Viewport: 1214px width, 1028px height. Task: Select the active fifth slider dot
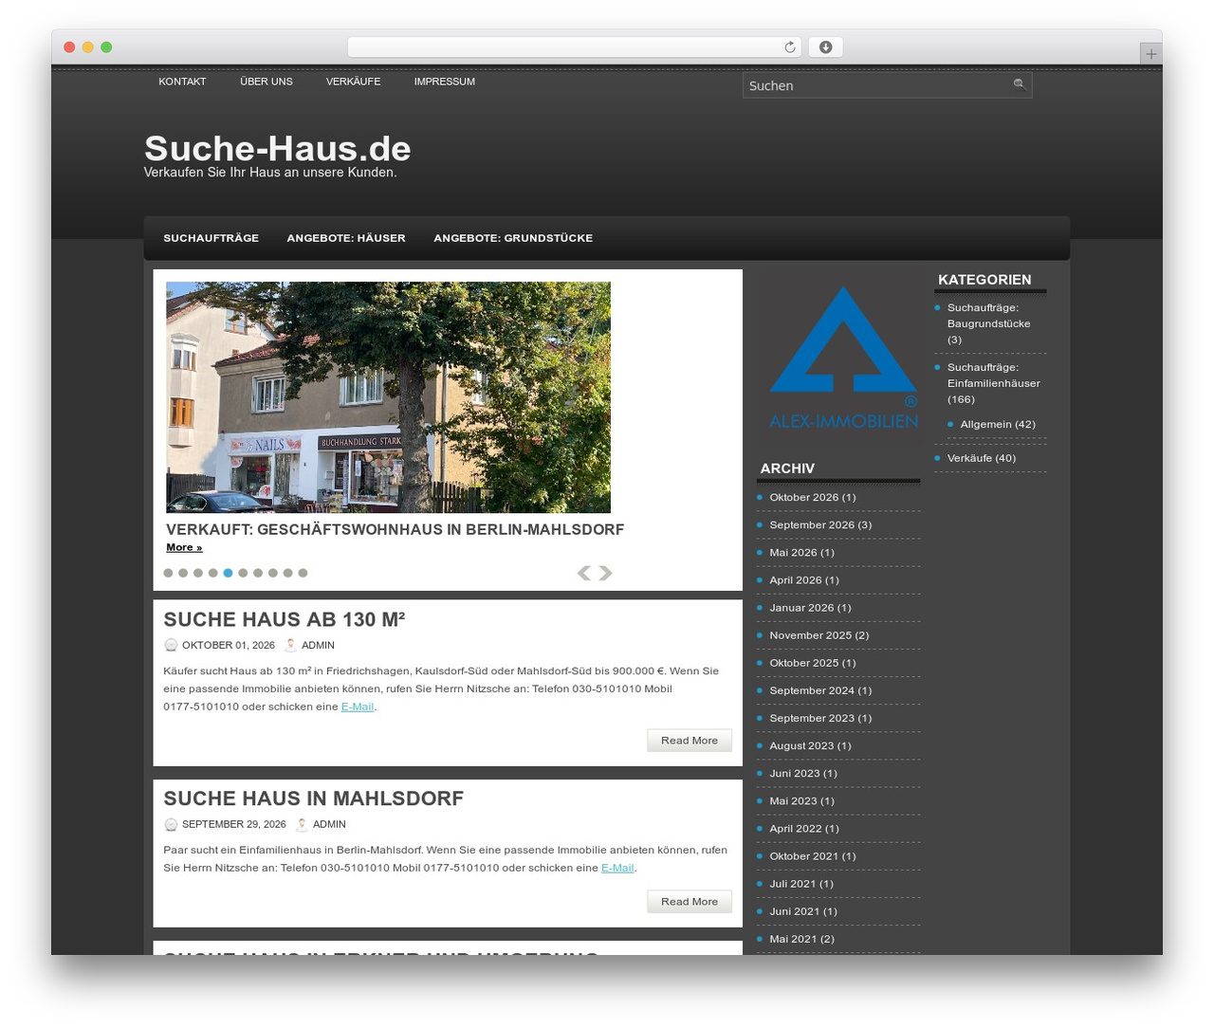(228, 573)
